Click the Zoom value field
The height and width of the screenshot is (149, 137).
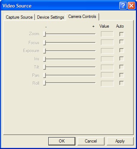(107, 34)
